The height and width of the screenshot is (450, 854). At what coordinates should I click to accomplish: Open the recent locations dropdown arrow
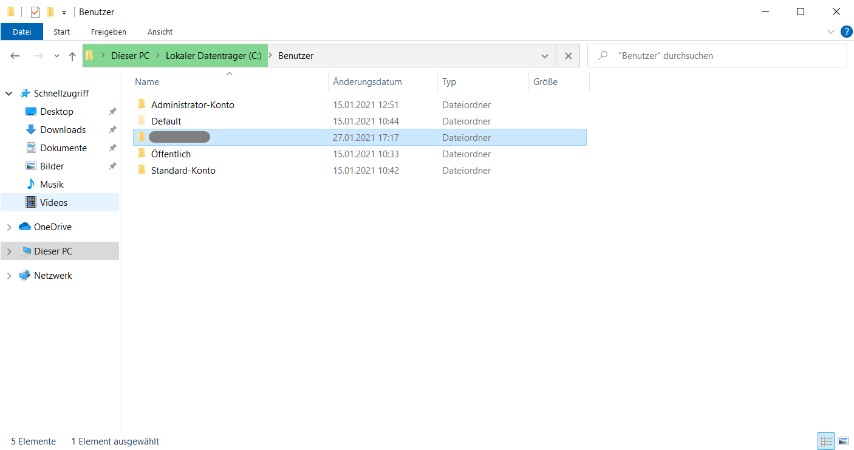(56, 56)
